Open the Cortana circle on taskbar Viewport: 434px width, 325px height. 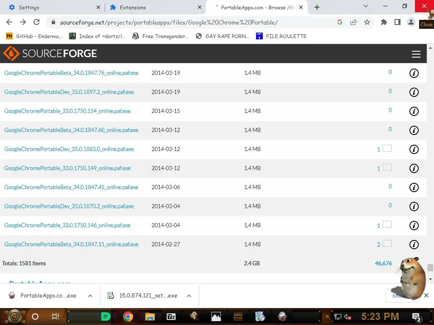pos(35,317)
